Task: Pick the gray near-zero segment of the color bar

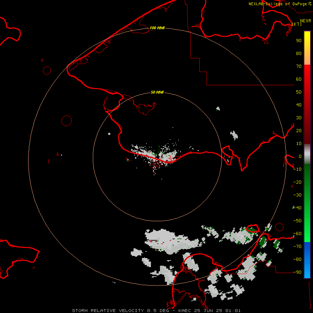Action: click(x=307, y=154)
